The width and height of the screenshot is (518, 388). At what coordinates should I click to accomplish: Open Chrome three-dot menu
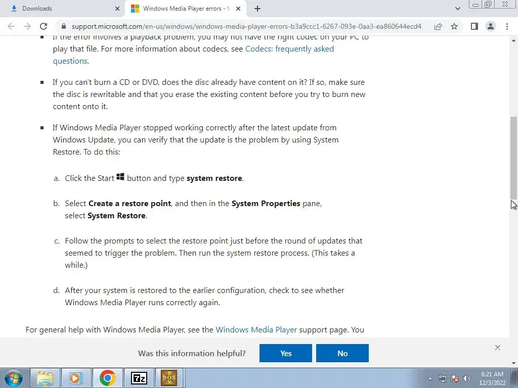[x=507, y=26]
